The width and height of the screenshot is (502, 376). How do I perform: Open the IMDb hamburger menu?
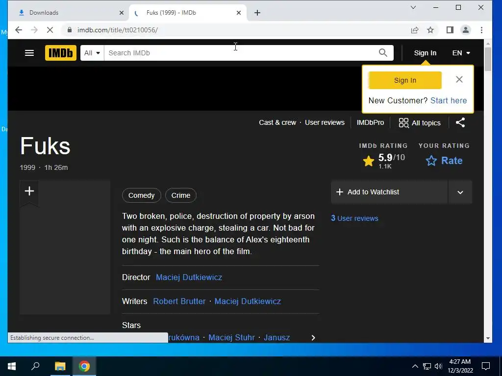[29, 53]
